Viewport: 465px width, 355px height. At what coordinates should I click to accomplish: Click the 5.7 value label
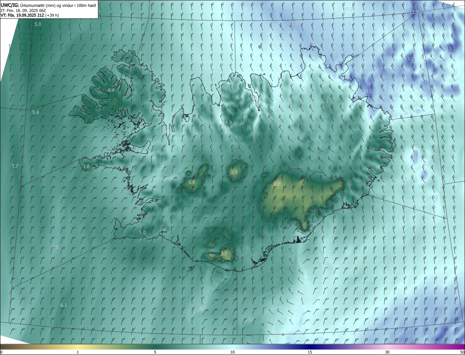pyautogui.click(x=15, y=166)
